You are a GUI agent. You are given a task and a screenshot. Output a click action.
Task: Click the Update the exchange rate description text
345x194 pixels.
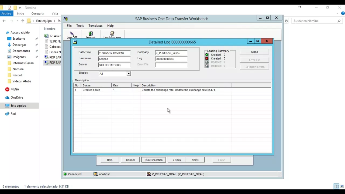click(x=178, y=90)
